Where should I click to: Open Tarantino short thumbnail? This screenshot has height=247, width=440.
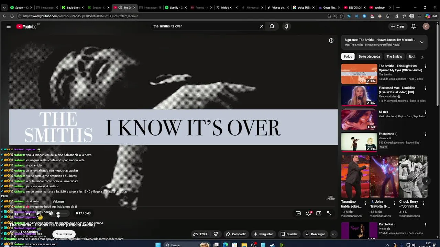pos(355,177)
